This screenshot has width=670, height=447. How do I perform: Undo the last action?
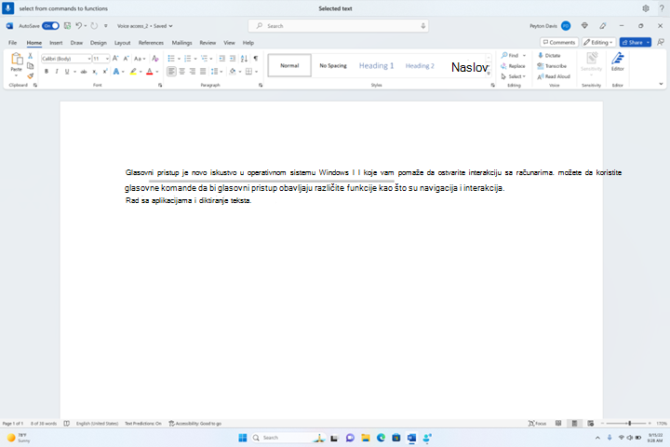coord(78,26)
